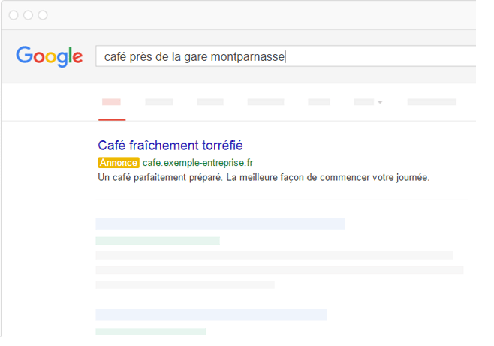Click the wide placeholder tab on far right
Image resolution: width=494 pixels, height=346 pixels.
click(x=432, y=102)
